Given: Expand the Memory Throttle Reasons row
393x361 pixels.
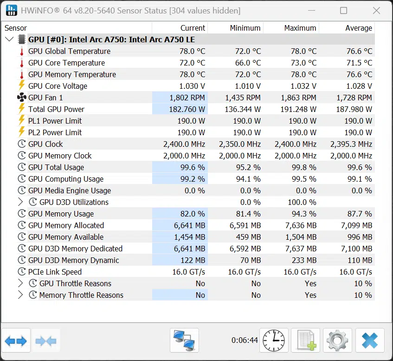Looking at the screenshot, I should [20, 295].
